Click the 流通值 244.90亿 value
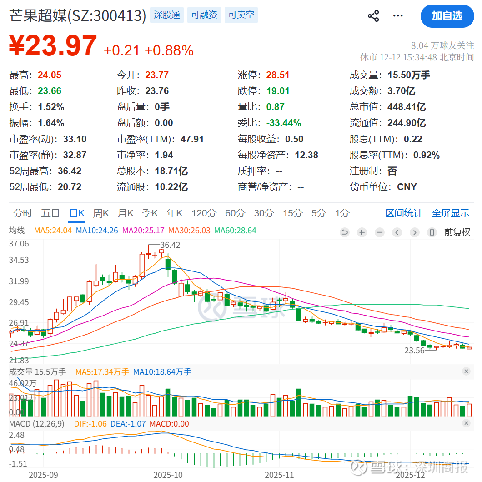The image size is (482, 482). point(407,123)
